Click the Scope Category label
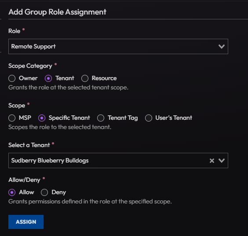Viewport: 248px width, 236px height. click(30, 66)
